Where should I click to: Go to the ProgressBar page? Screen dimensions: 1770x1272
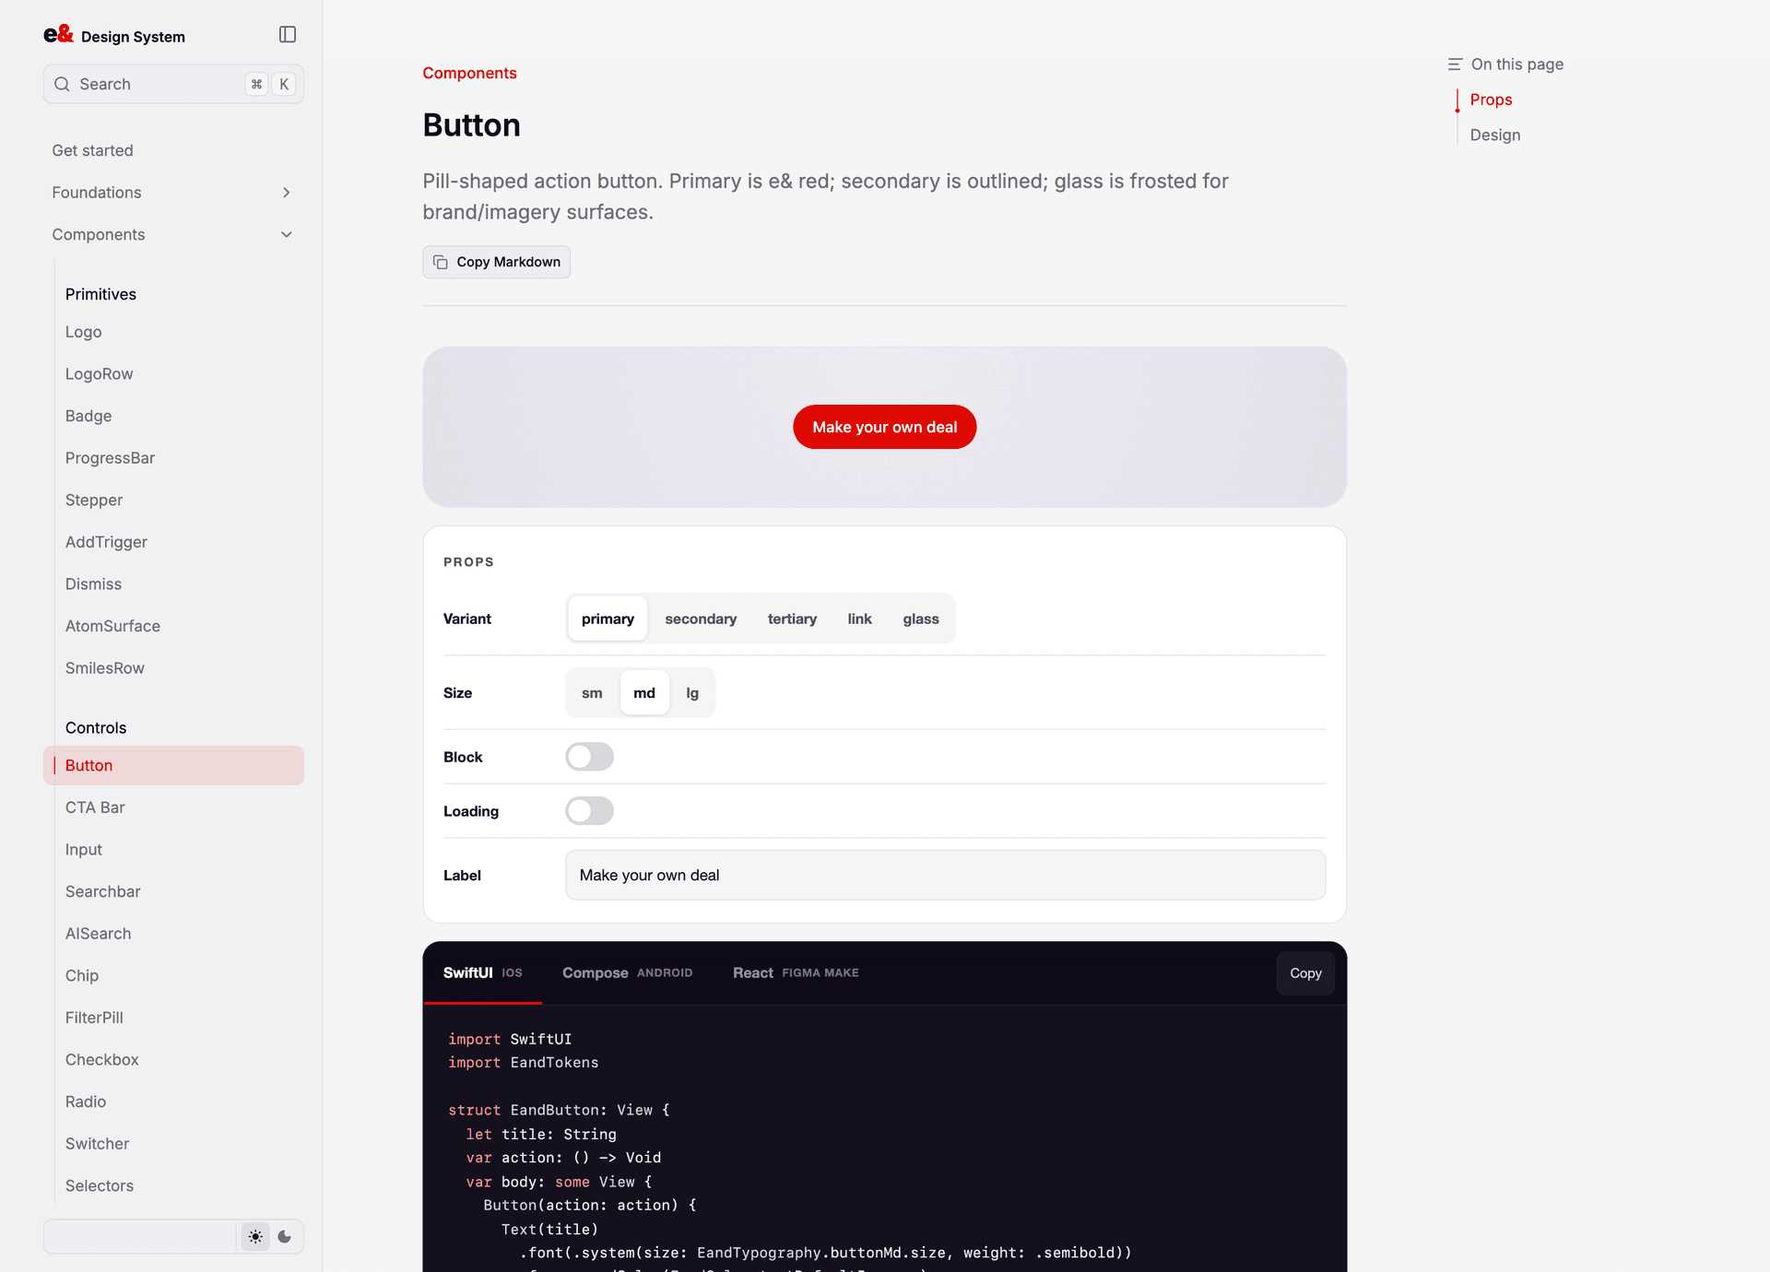click(x=173, y=458)
